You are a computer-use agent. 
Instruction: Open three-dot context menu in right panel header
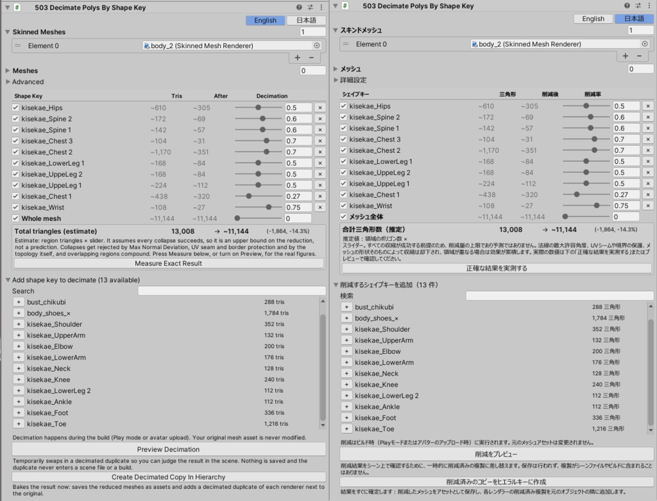649,5
